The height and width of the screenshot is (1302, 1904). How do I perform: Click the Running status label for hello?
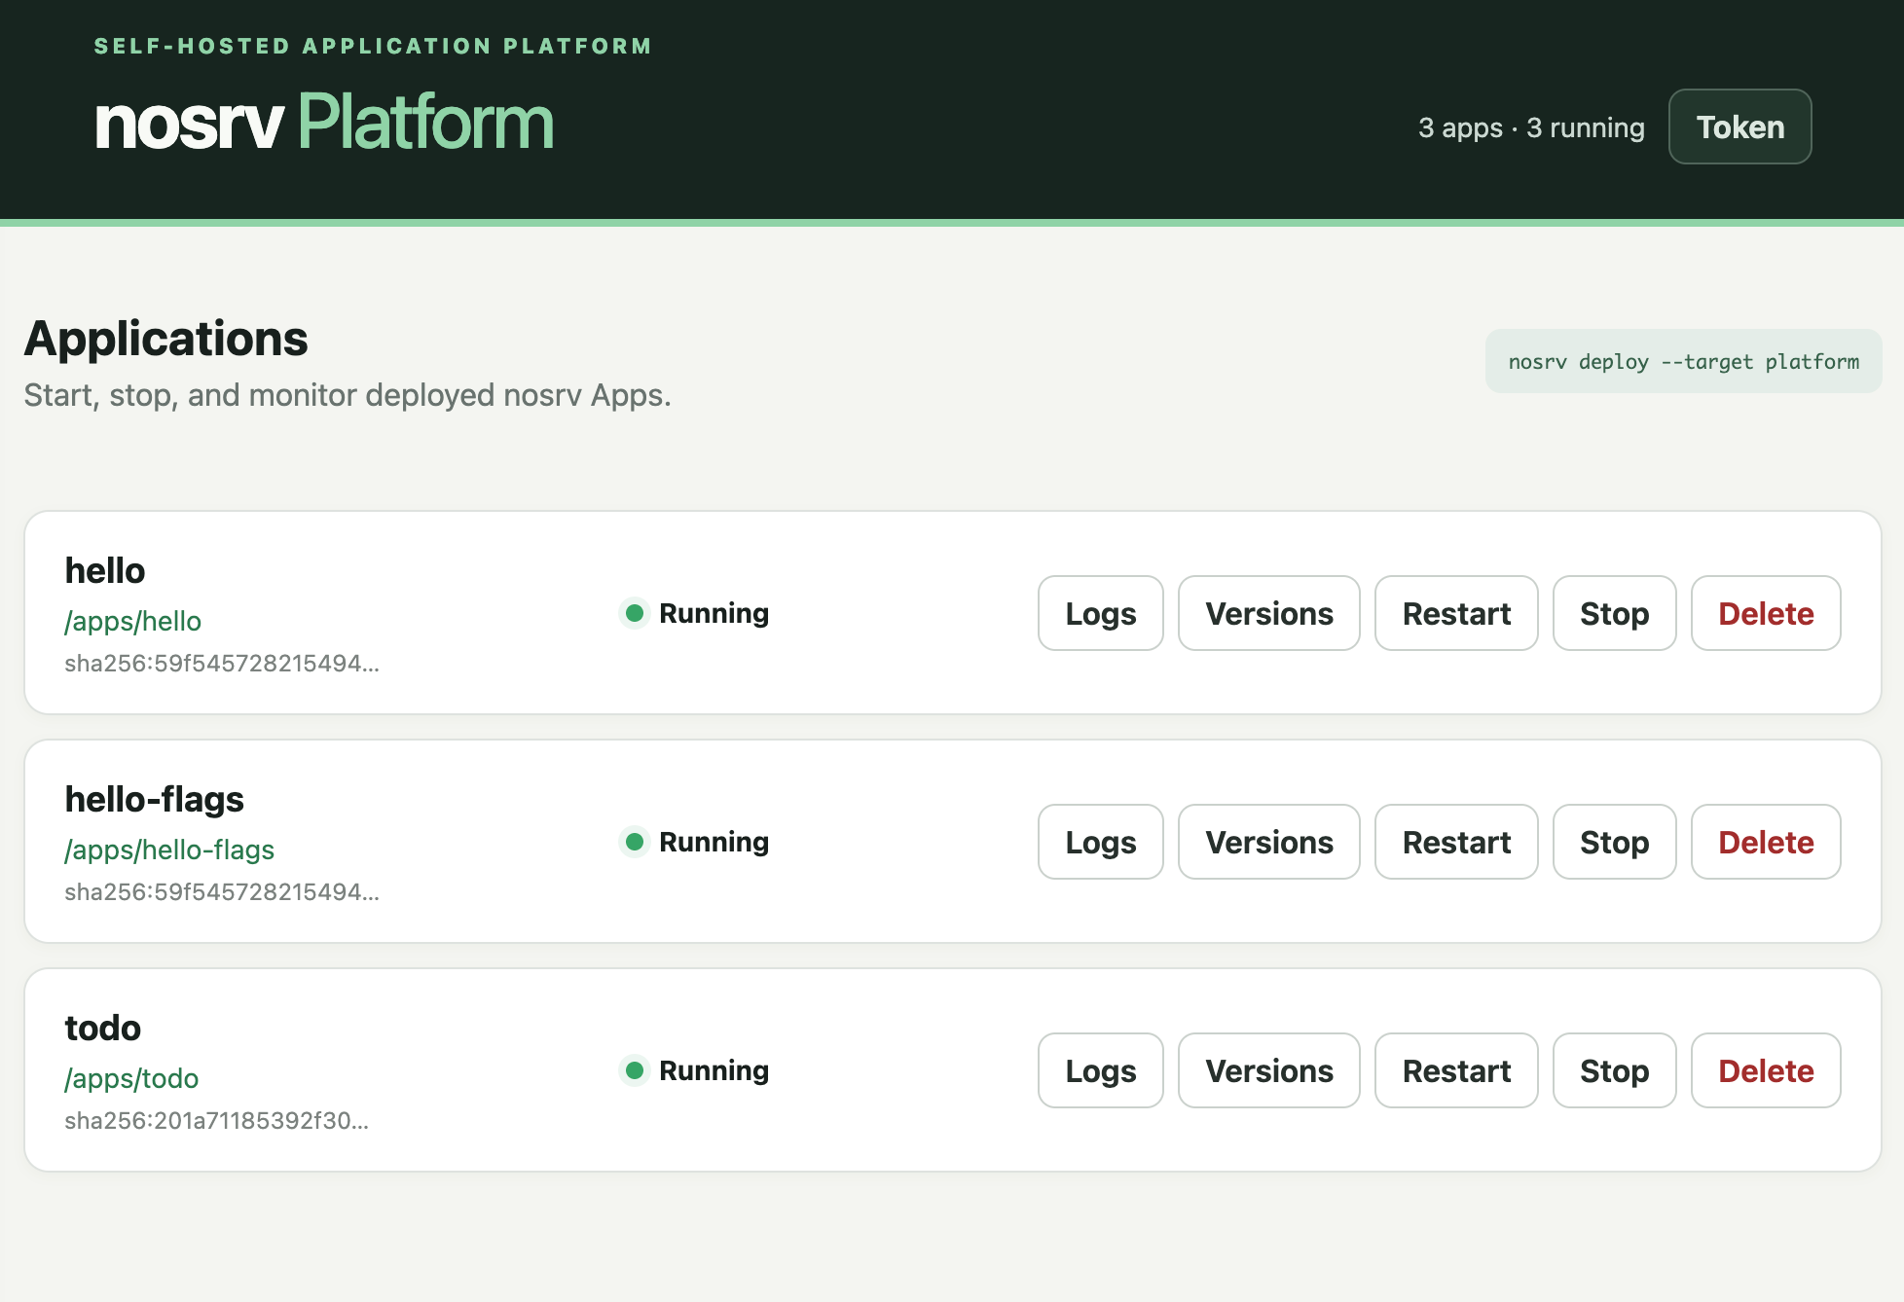click(x=714, y=613)
